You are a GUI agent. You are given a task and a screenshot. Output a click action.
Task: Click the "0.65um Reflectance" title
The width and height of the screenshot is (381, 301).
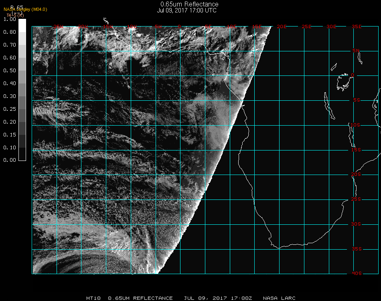189,4
